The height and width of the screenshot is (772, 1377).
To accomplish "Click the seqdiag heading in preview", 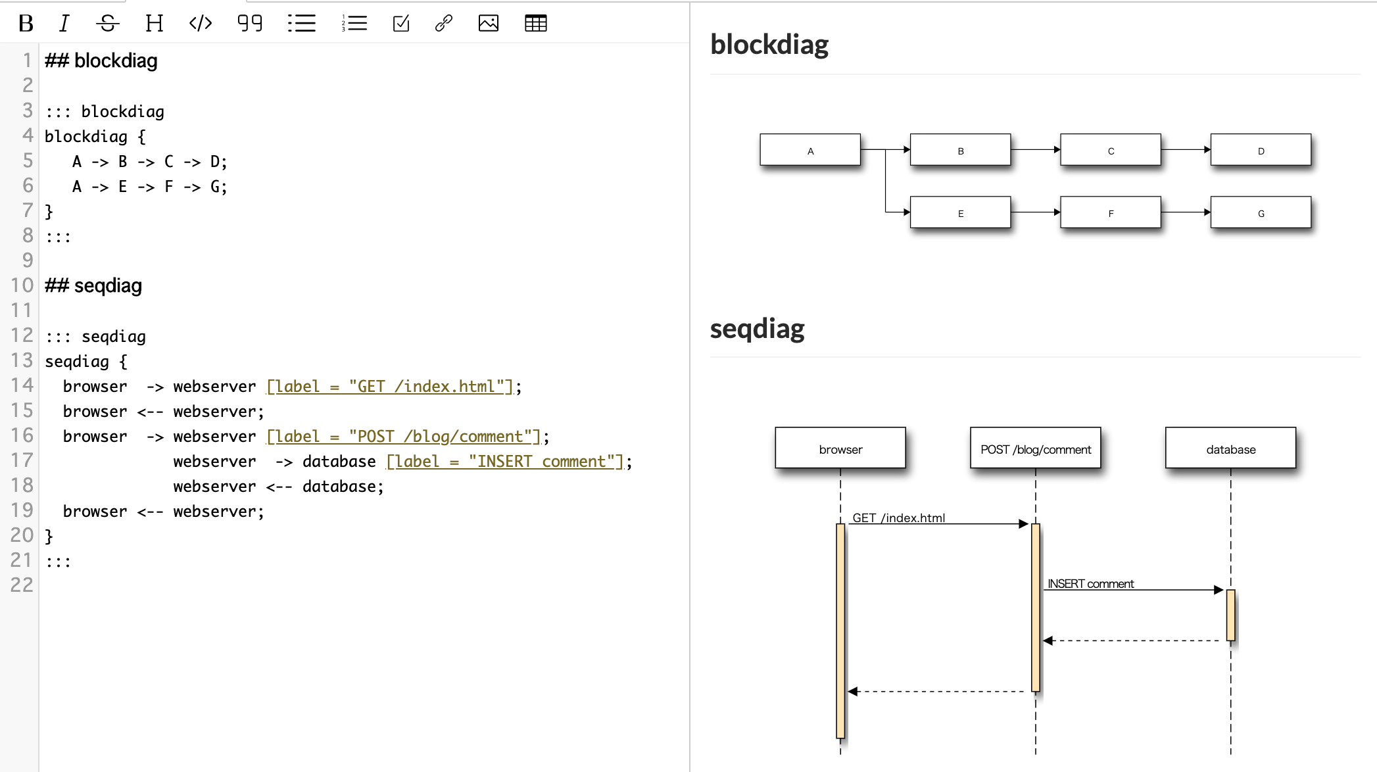I will pos(757,328).
